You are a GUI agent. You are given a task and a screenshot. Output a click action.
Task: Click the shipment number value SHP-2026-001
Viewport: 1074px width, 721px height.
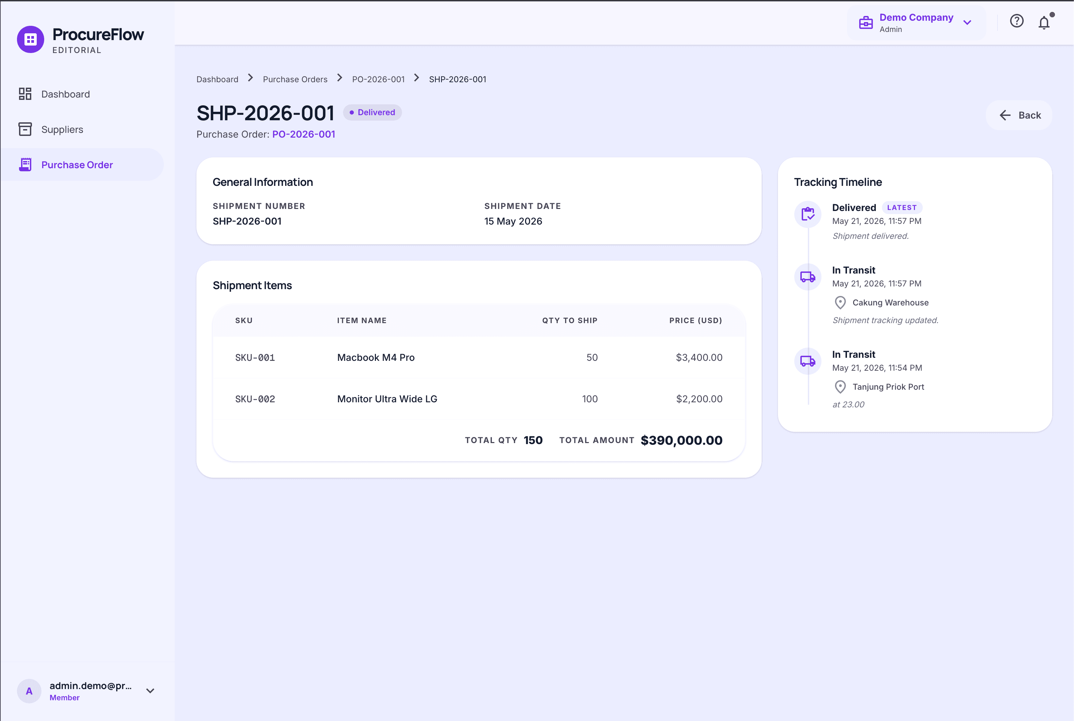(x=247, y=221)
